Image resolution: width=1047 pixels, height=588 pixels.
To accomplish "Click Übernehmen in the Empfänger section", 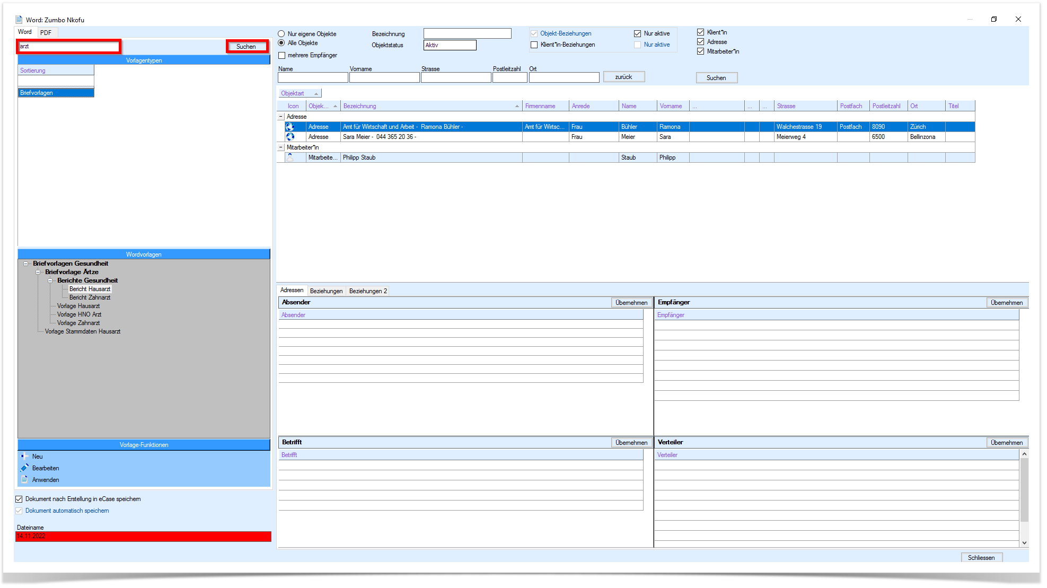I will [x=1007, y=303].
